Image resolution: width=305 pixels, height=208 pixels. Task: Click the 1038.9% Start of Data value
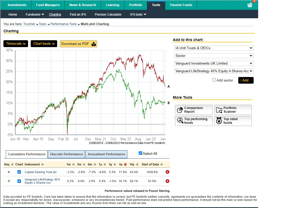152,172
